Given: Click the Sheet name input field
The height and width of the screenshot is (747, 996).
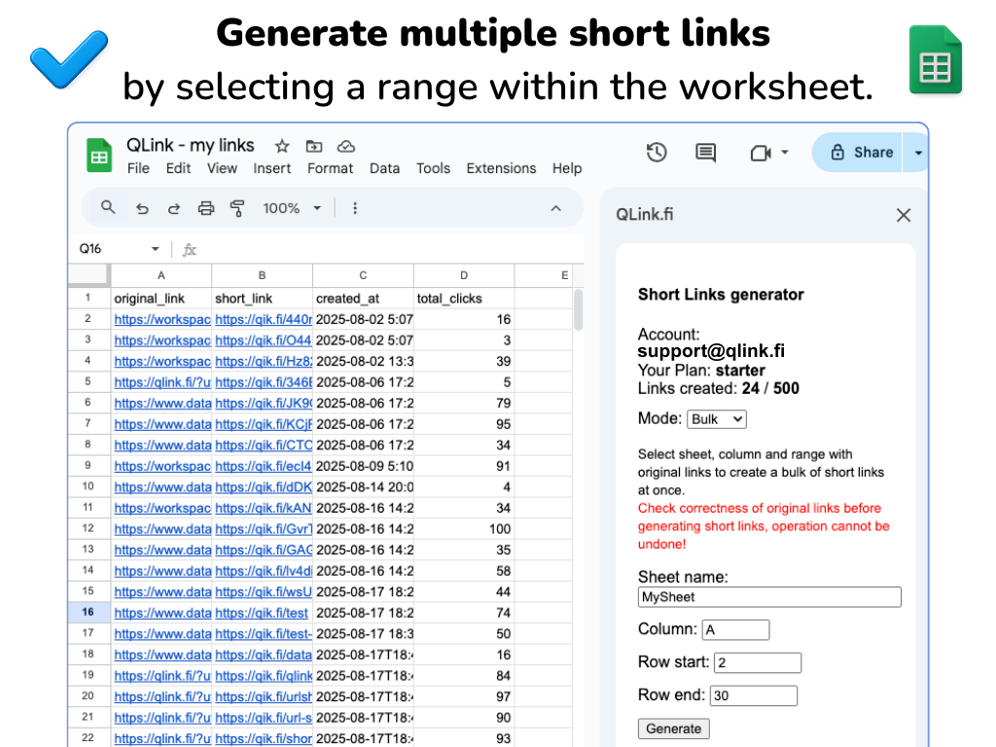Looking at the screenshot, I should (769, 597).
